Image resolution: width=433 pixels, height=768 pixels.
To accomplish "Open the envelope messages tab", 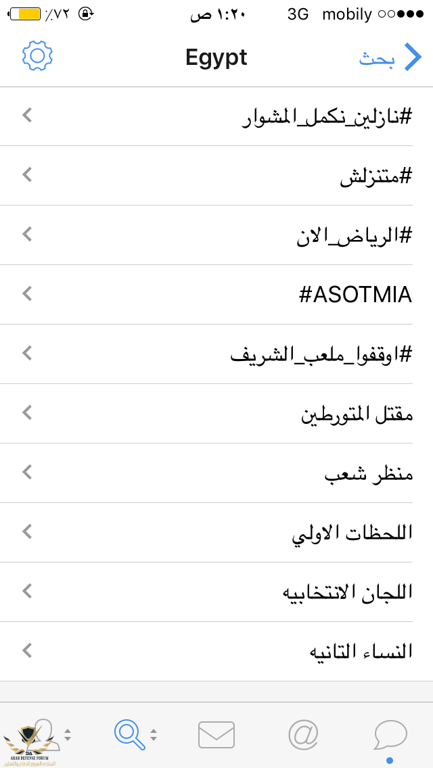I will pos(216,735).
